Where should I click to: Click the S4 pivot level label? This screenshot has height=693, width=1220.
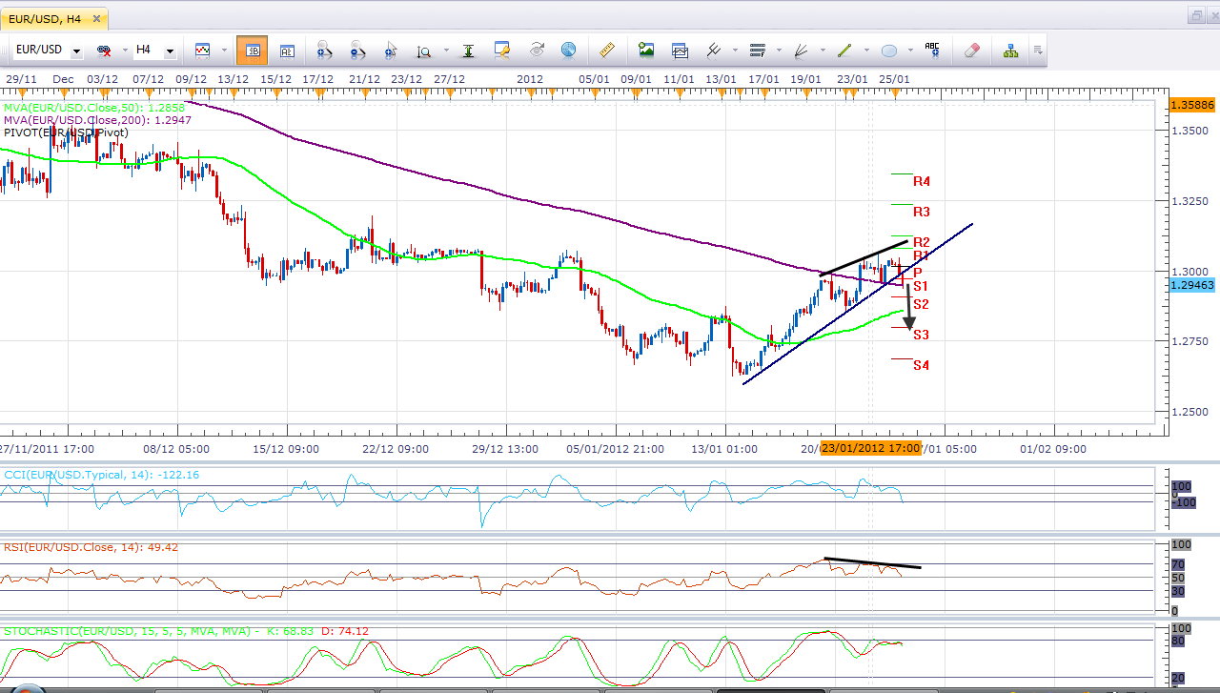coord(922,365)
